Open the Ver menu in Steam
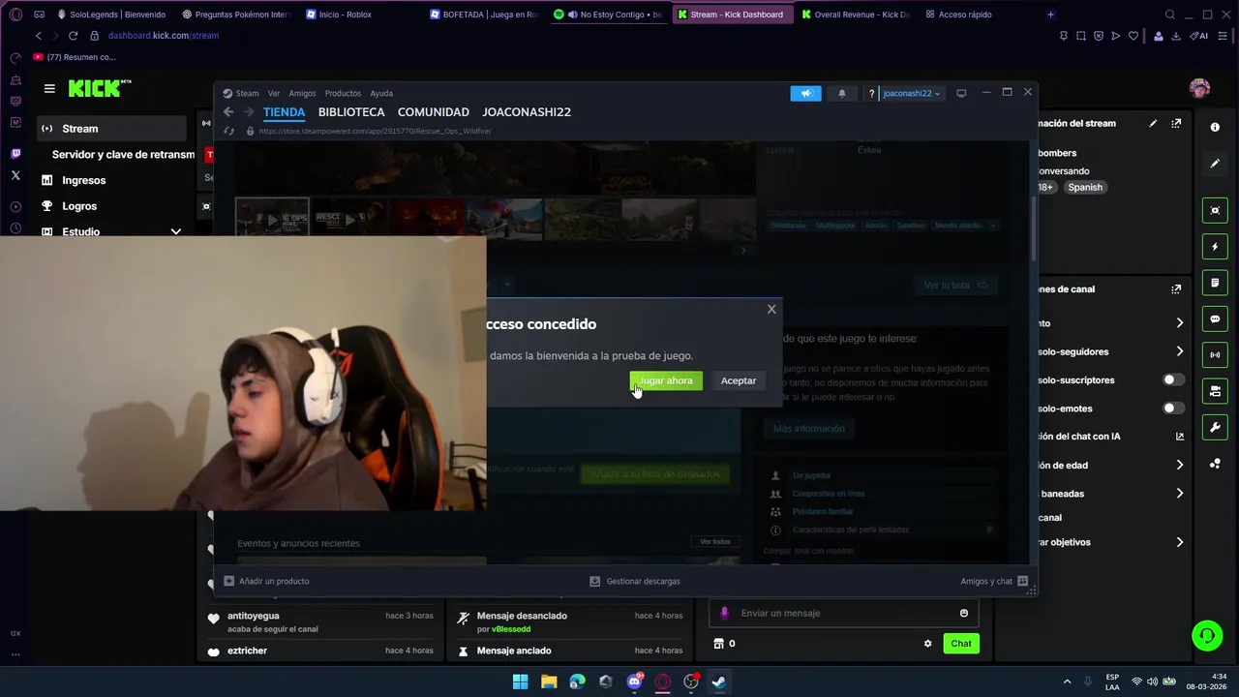The height and width of the screenshot is (697, 1239). click(274, 93)
